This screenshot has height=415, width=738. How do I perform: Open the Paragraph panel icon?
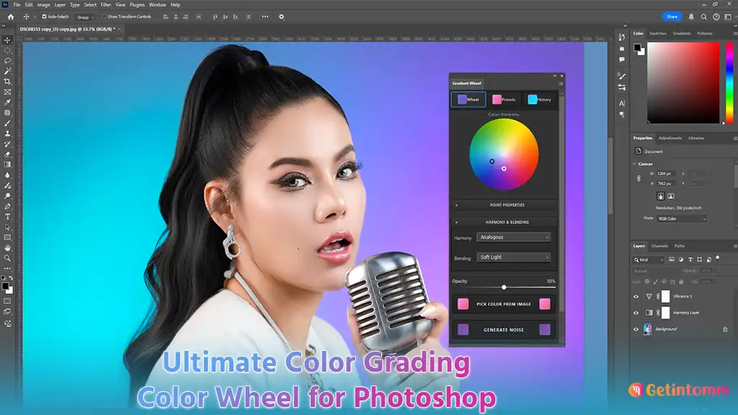pos(622,115)
